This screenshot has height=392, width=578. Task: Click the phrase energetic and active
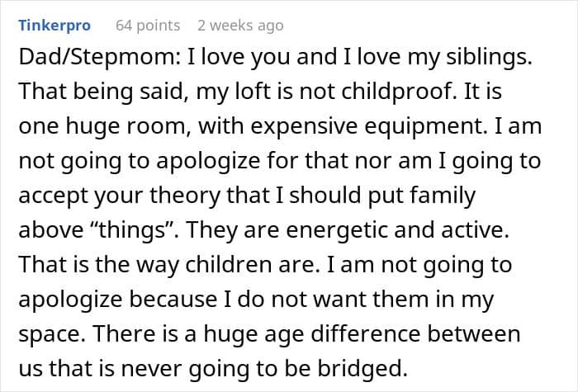397,230
